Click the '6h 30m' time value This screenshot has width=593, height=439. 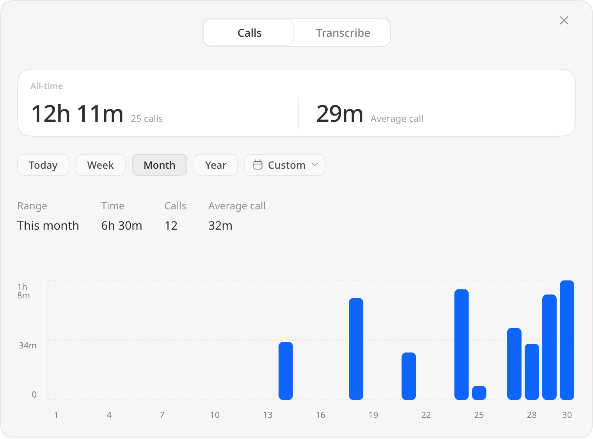click(x=122, y=226)
